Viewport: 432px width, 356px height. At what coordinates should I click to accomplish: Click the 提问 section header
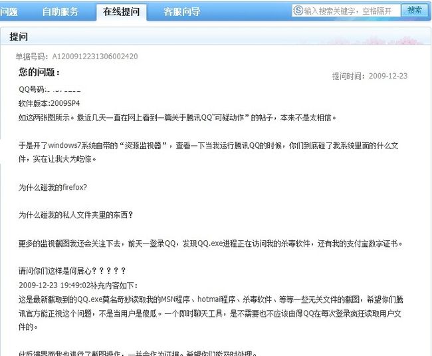point(19,37)
